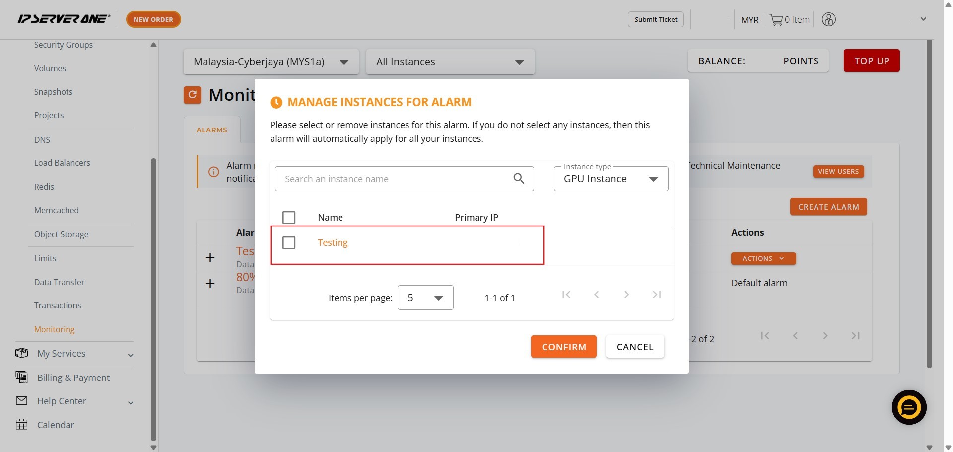Click the Testing instance name link
The width and height of the screenshot is (953, 452).
coord(333,243)
